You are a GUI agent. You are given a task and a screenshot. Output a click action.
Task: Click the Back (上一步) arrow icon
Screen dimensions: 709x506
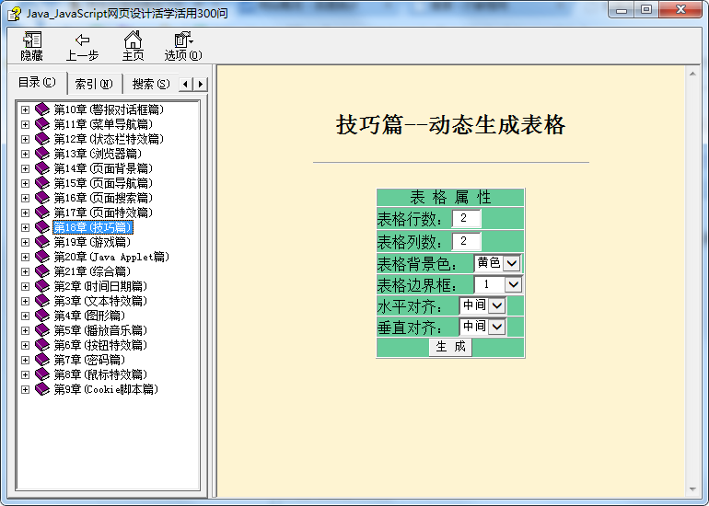pos(82,40)
